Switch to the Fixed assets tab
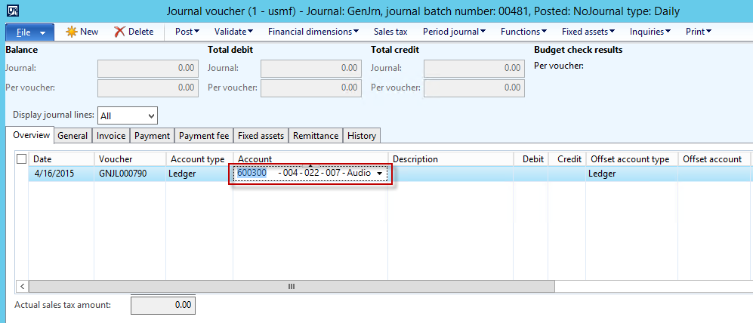Viewport: 753px width, 323px height. tap(261, 136)
